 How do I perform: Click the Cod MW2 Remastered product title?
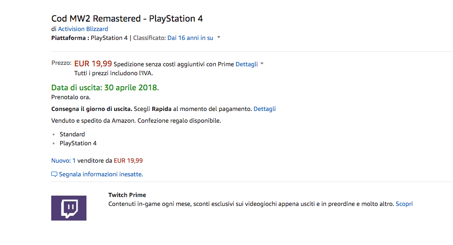(x=127, y=19)
